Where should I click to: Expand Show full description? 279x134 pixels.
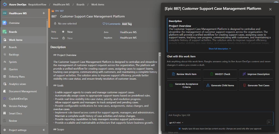(220, 49)
